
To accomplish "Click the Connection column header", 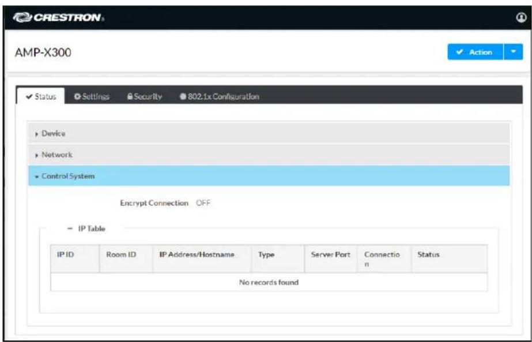I will coord(384,259).
